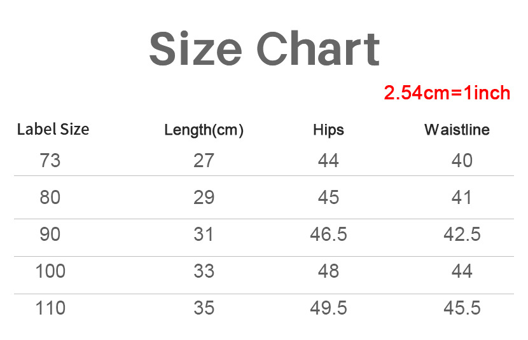Select label size 73 cell

(50, 160)
